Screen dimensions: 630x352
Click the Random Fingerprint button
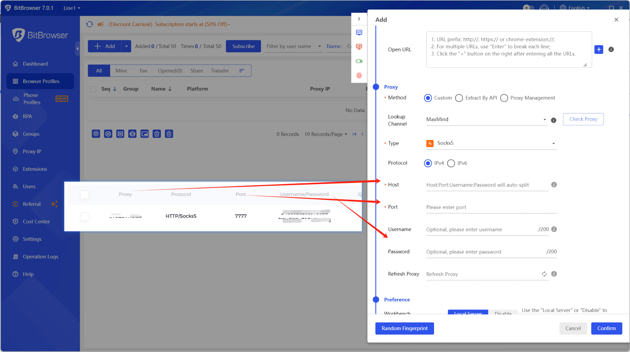click(x=405, y=328)
